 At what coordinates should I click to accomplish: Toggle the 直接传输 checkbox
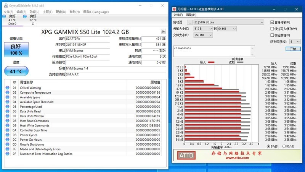point(272,22)
